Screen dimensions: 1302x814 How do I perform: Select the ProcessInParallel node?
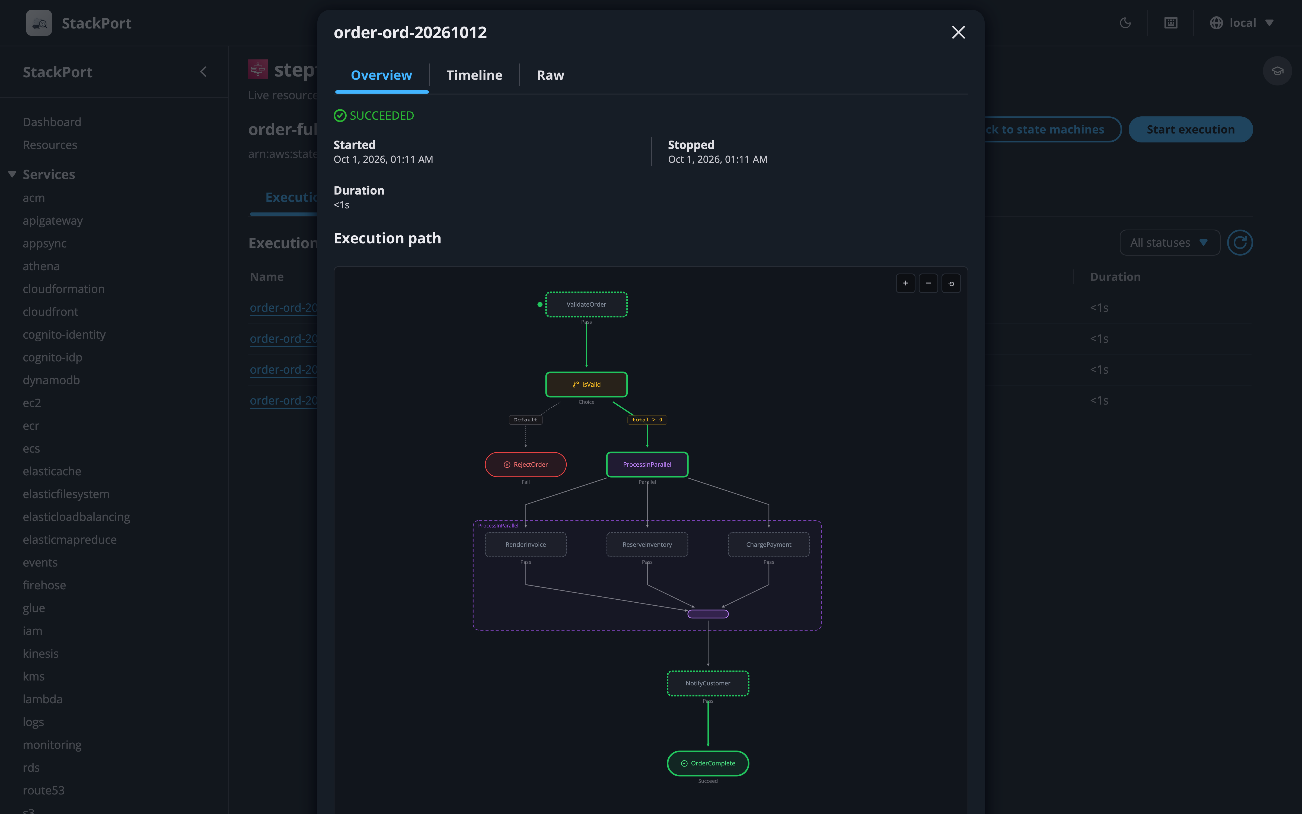pyautogui.click(x=647, y=465)
